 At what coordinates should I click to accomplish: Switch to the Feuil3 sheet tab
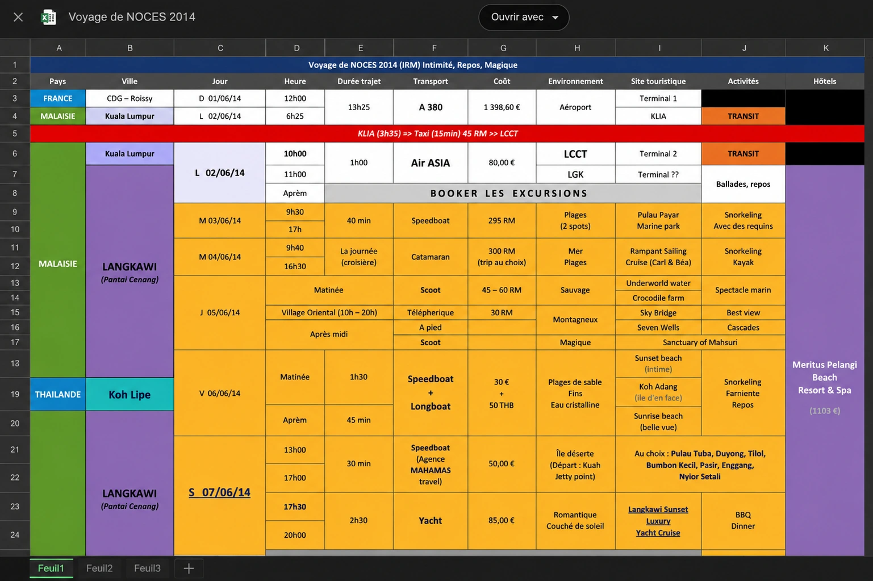point(147,569)
